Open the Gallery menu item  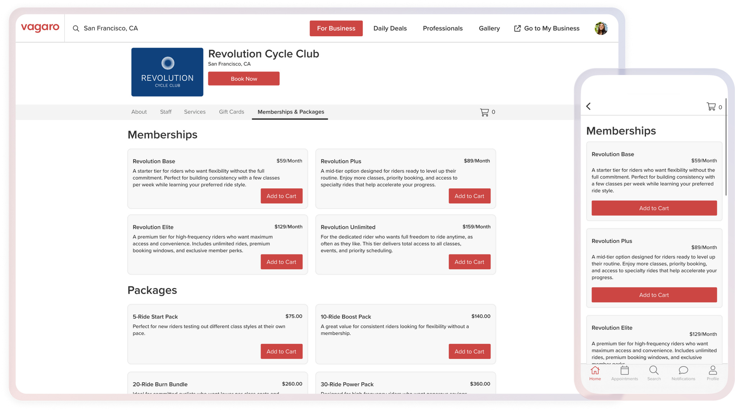click(x=489, y=28)
